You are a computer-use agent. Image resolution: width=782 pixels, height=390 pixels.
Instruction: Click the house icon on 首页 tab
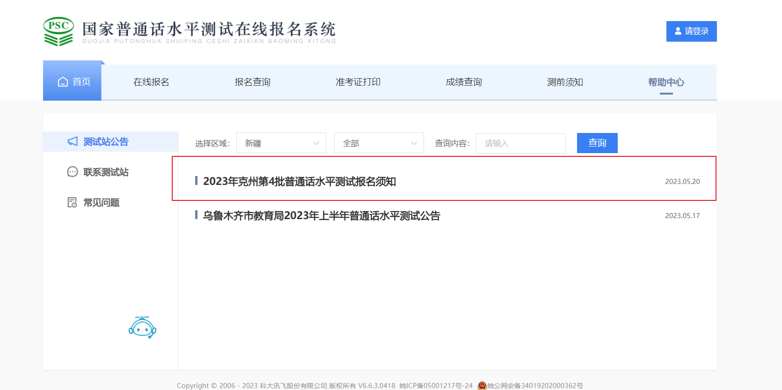tap(63, 82)
